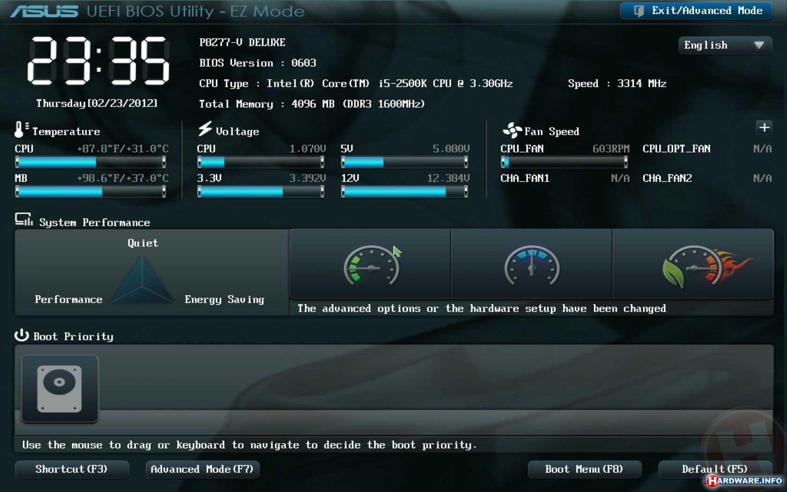
Task: Click the CPU temperature bar
Action: (x=90, y=162)
